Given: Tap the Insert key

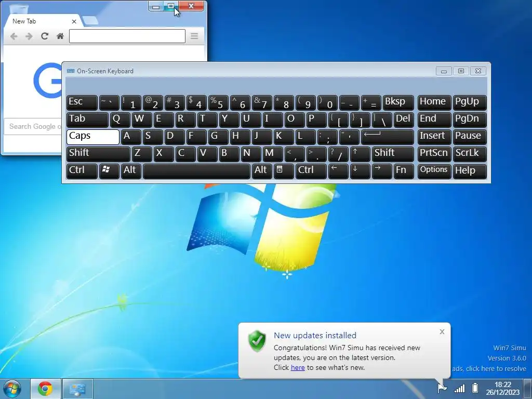Looking at the screenshot, I should click(434, 137).
